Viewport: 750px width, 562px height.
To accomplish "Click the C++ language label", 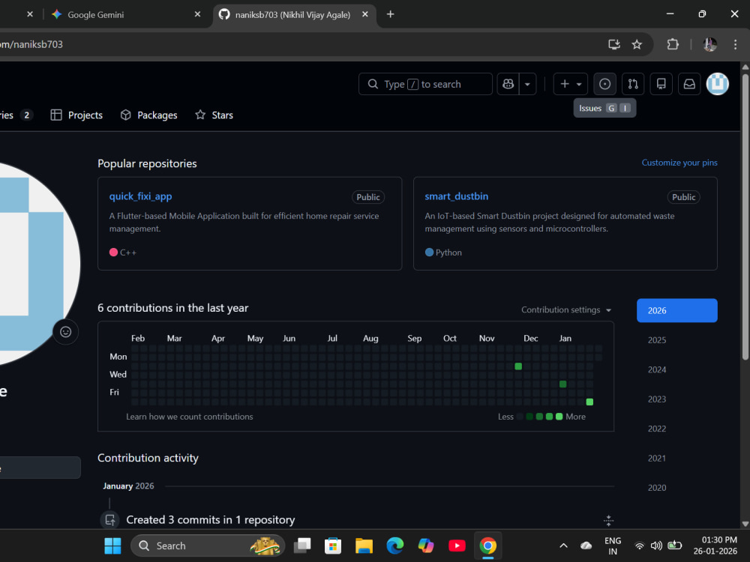I will [x=128, y=253].
